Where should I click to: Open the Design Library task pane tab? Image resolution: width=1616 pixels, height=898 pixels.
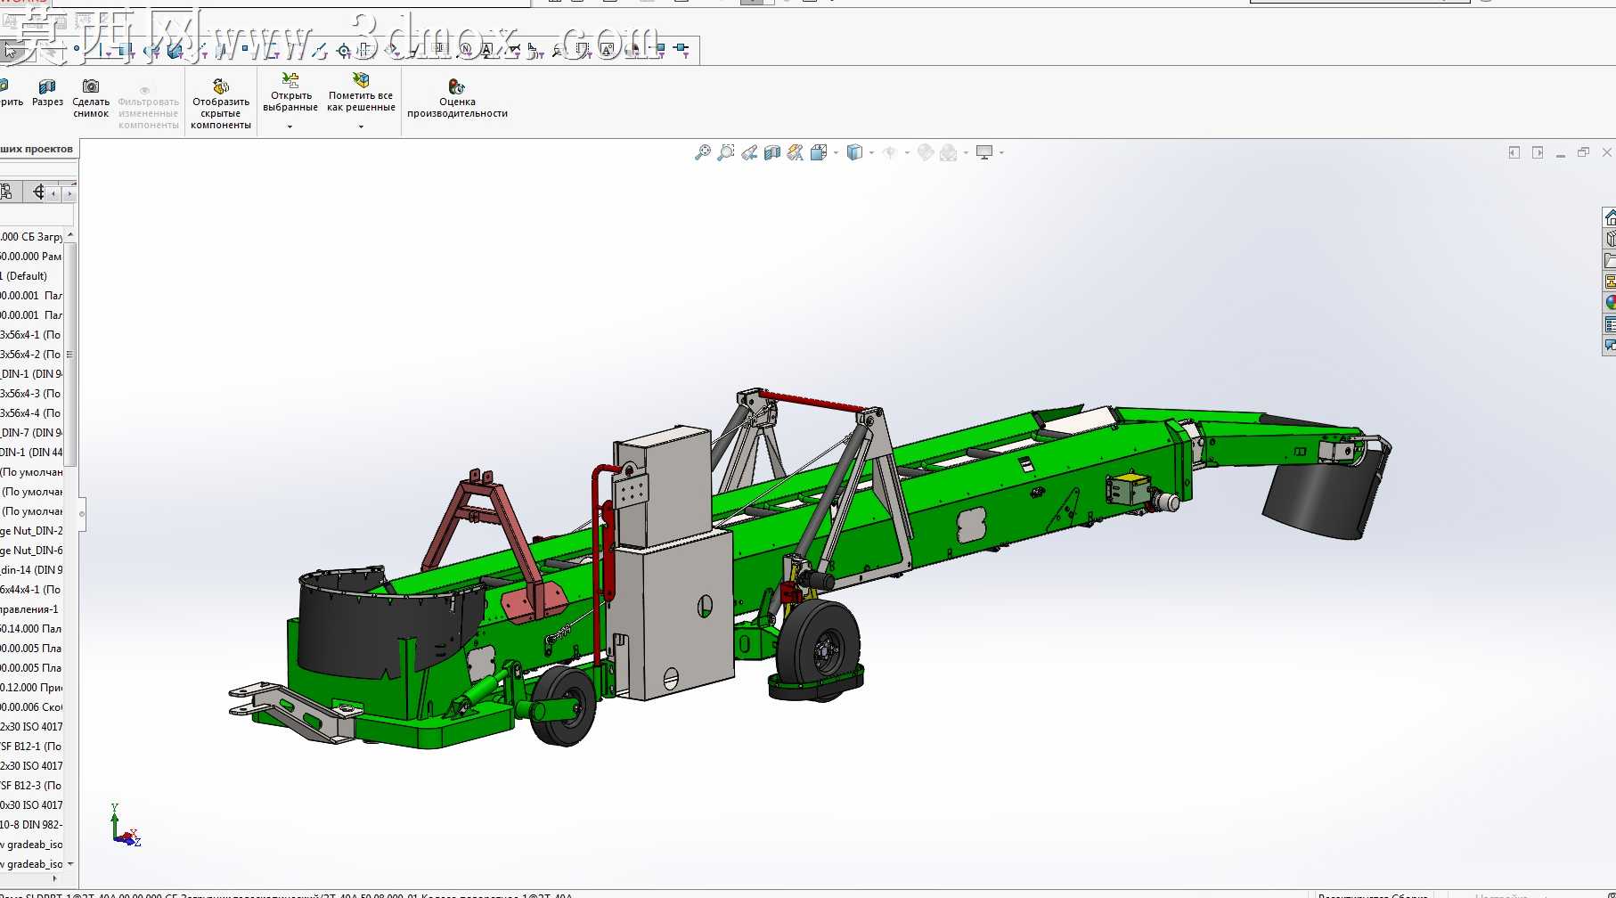pos(1610,239)
